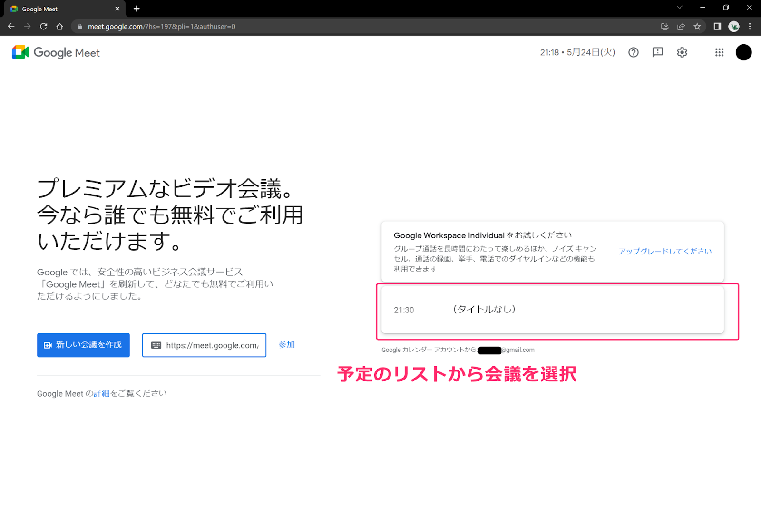Viewport: 761px width, 507px height.
Task: View site lock information icon
Action: pyautogui.click(x=80, y=27)
